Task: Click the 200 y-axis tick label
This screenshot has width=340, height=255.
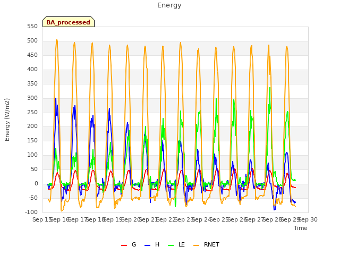Action: [x=32, y=126]
